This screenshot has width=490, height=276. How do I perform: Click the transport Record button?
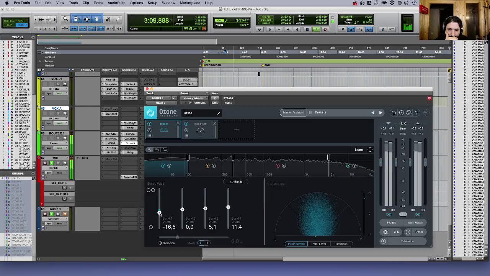(x=325, y=29)
